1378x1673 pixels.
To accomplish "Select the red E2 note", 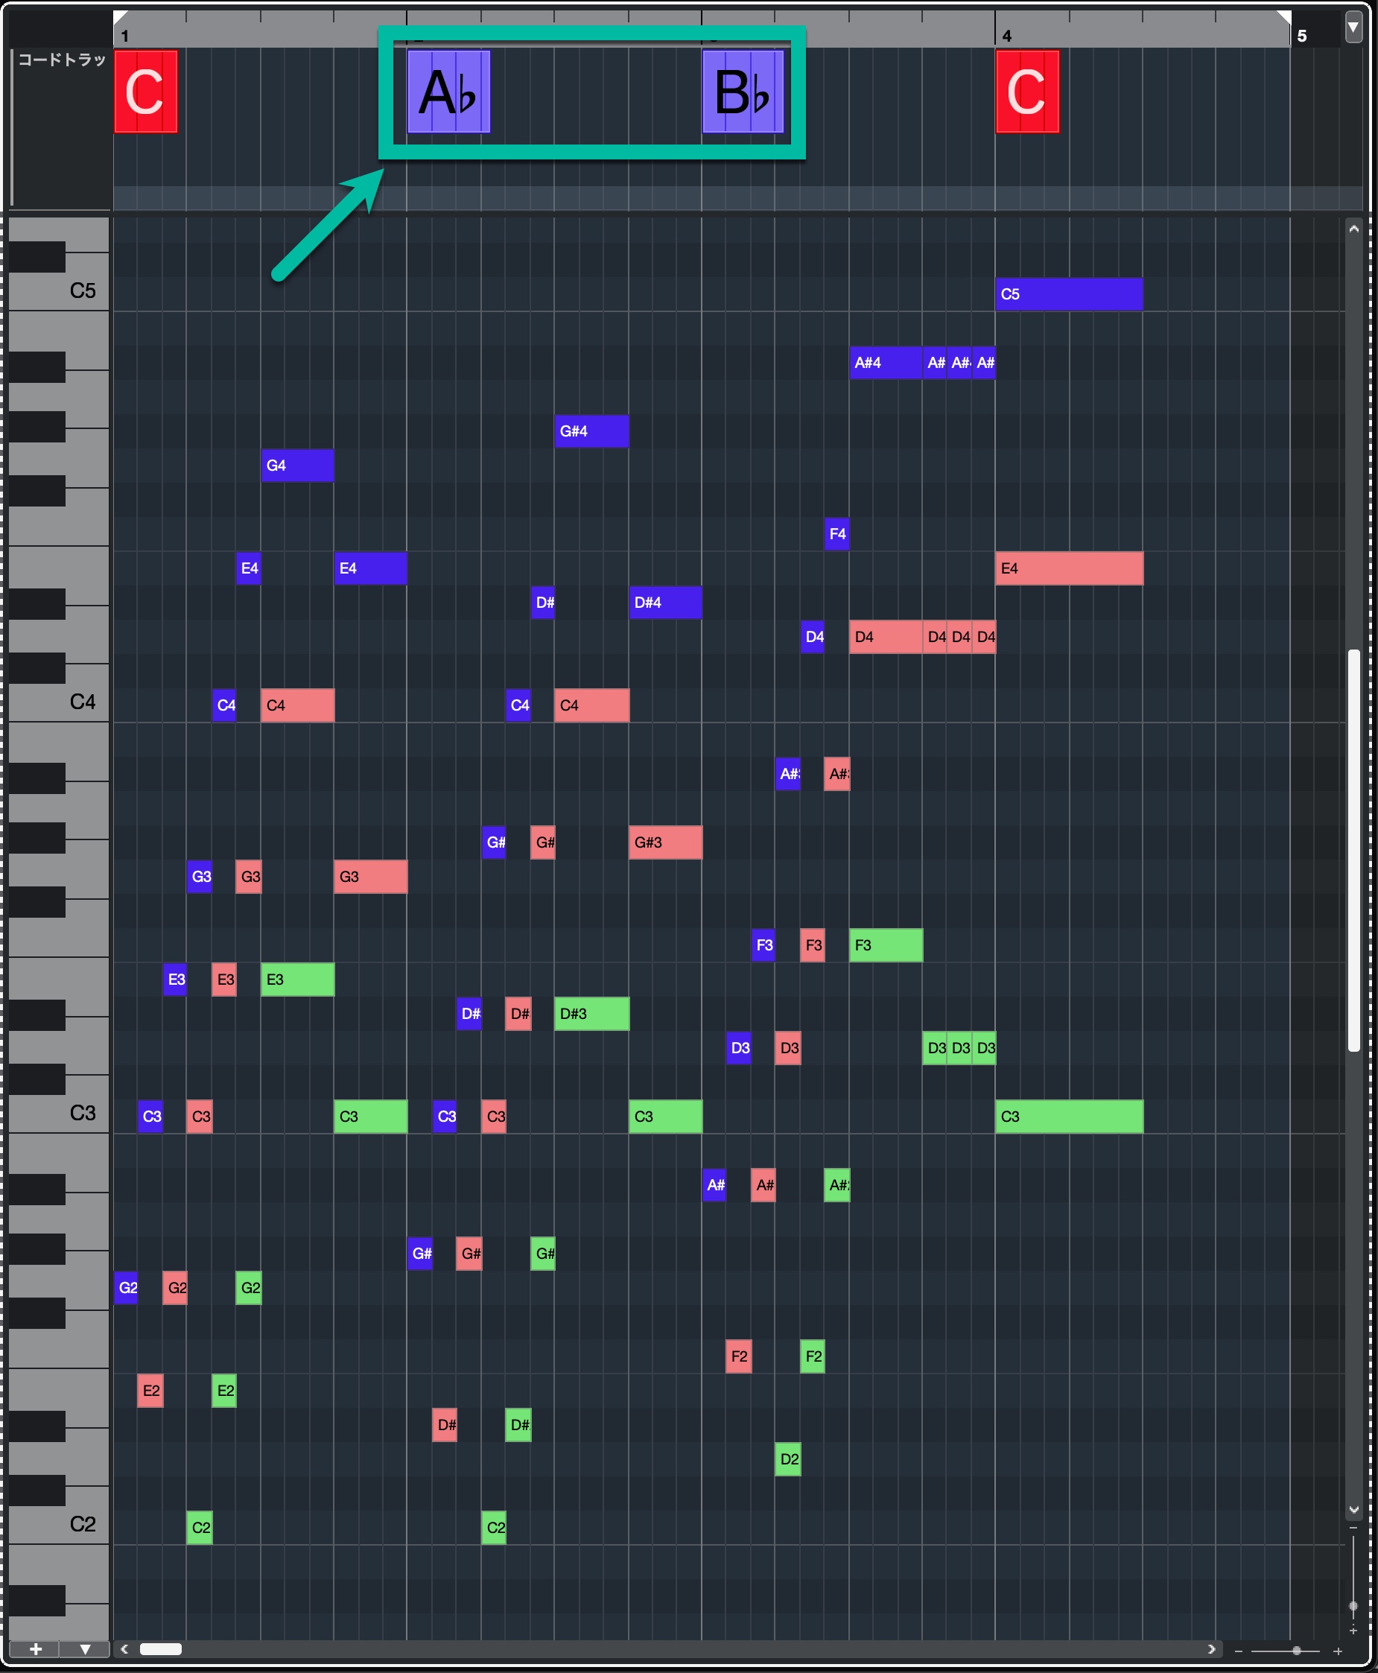I will coord(150,1391).
